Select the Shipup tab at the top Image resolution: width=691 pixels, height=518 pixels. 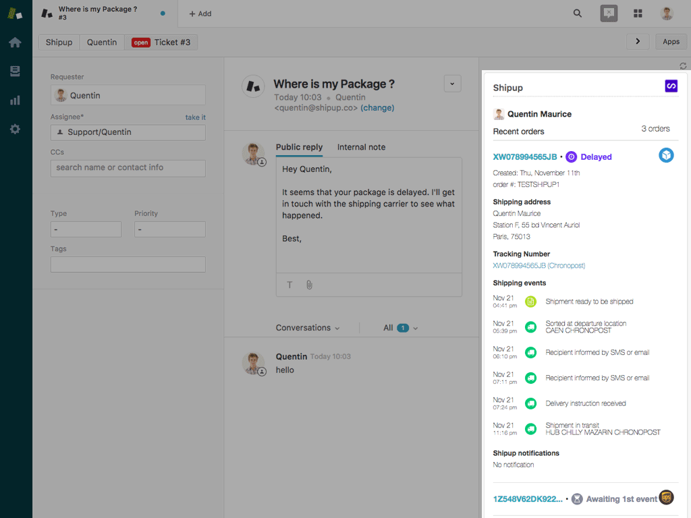58,42
